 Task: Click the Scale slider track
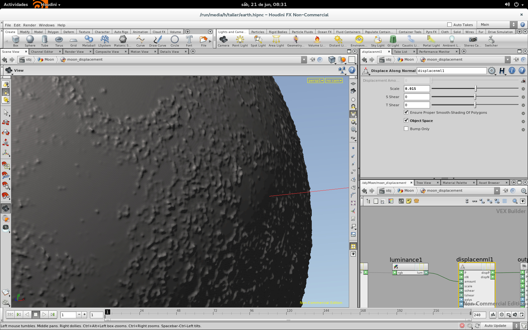pos(453,89)
